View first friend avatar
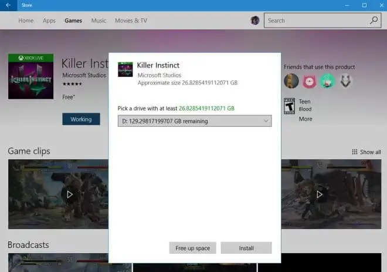Image resolution: width=387 pixels, height=272 pixels. pyautogui.click(x=291, y=81)
